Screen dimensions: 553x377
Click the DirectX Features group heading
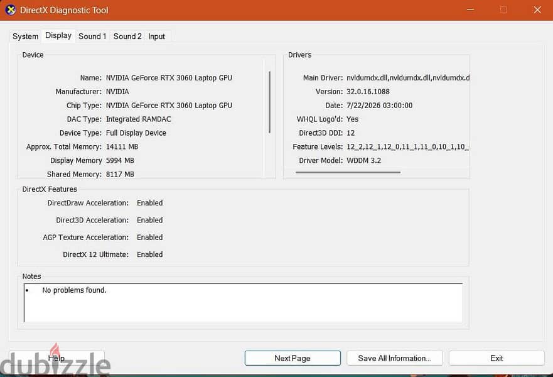coord(50,189)
